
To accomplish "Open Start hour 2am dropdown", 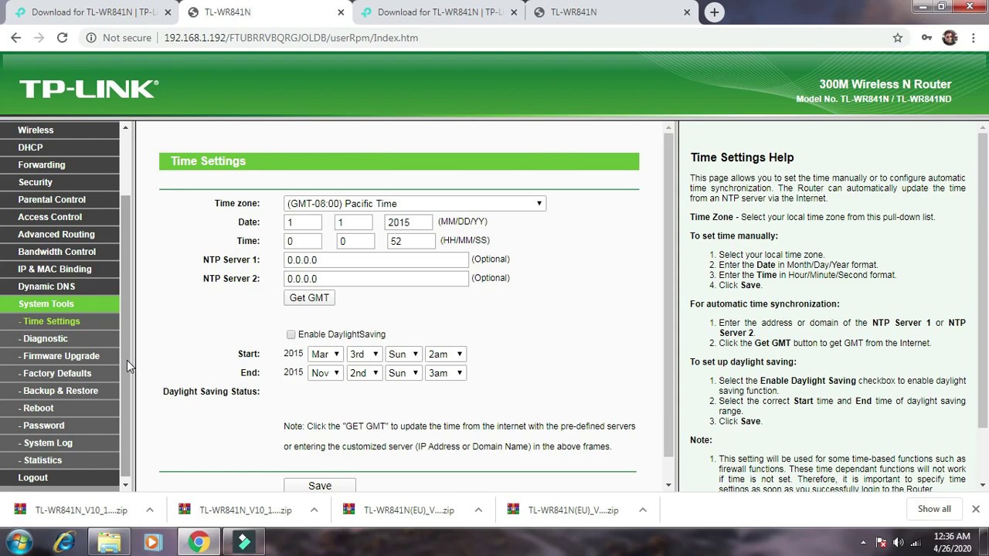I will [446, 354].
